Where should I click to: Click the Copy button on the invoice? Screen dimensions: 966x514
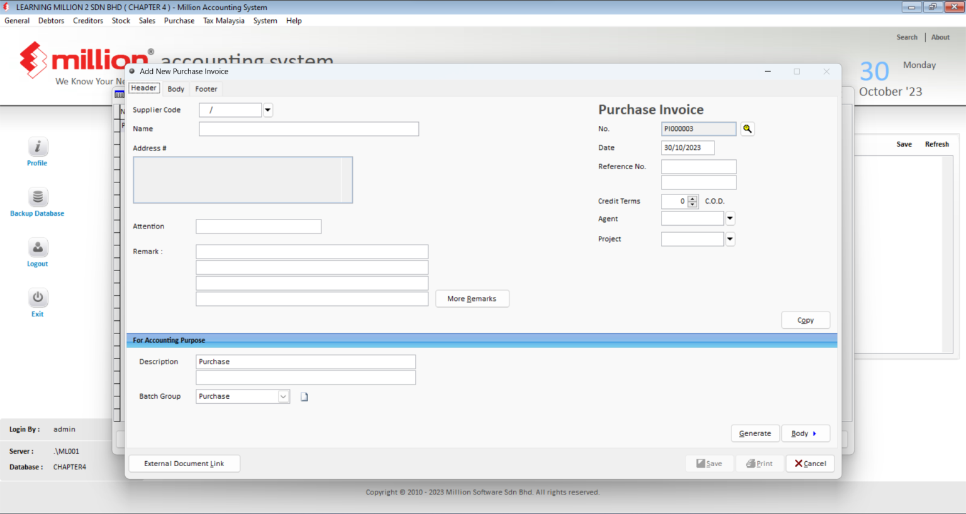(806, 320)
